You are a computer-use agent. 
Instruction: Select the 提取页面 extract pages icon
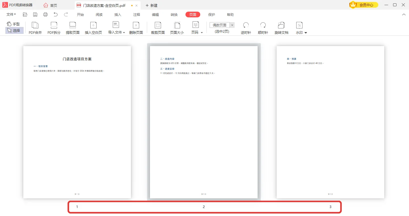(x=73, y=25)
